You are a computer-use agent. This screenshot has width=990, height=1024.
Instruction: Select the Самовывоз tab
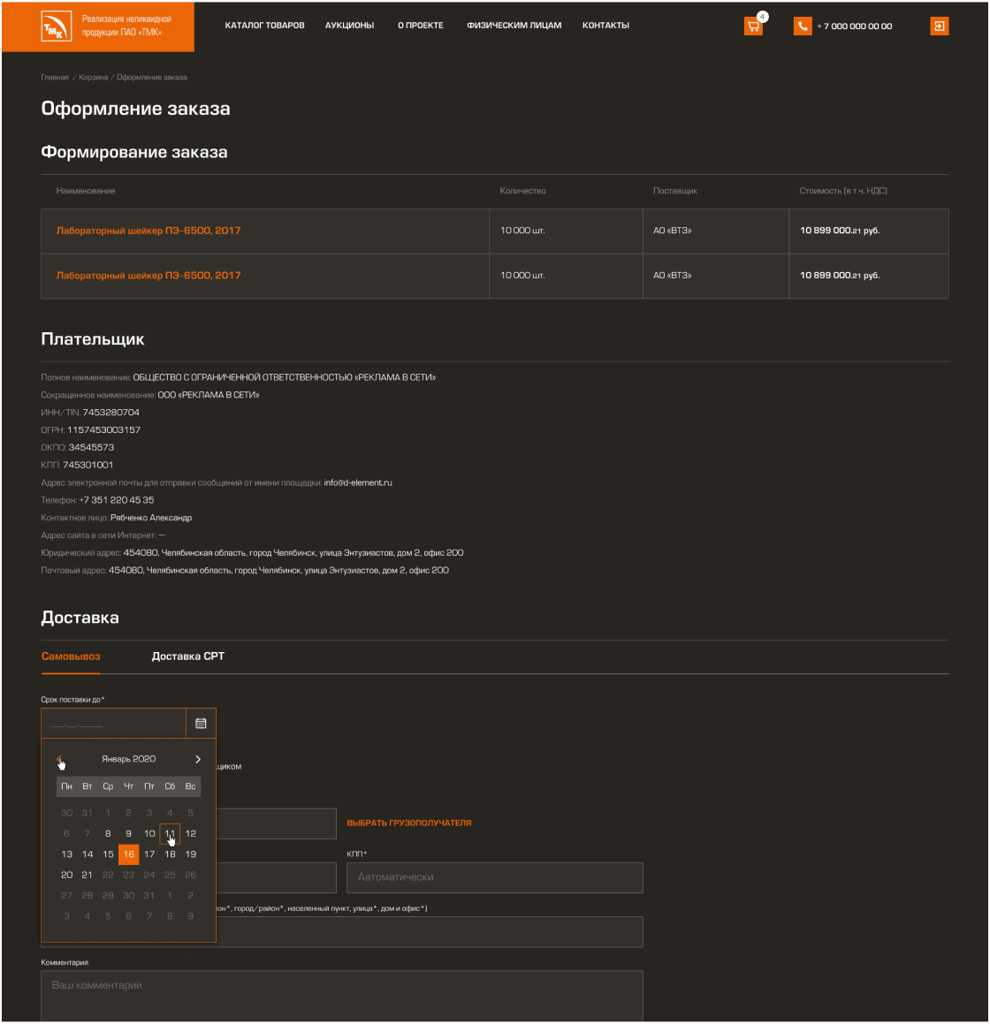click(71, 656)
